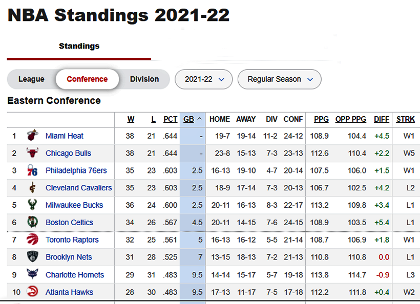The height and width of the screenshot is (304, 420).
Task: Sort standings by DIFF column
Action: click(x=382, y=119)
